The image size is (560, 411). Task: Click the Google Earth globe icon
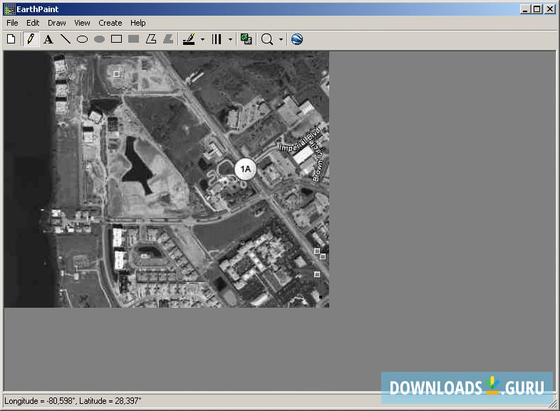point(297,39)
